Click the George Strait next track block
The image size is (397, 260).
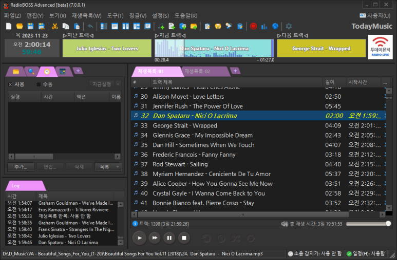322,48
